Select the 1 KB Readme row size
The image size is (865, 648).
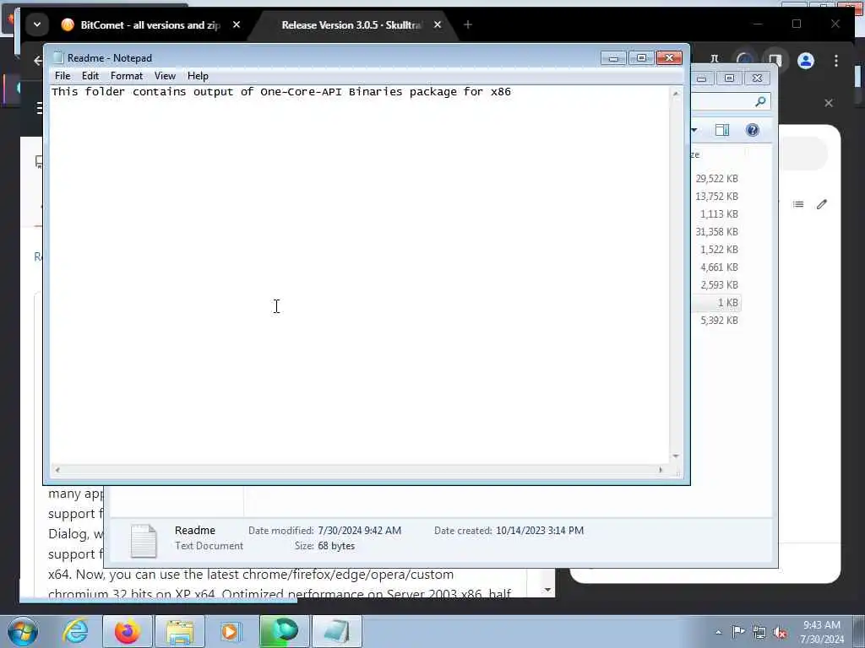click(x=727, y=303)
